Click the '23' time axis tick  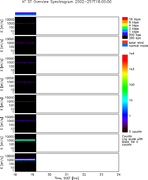[101, 174]
